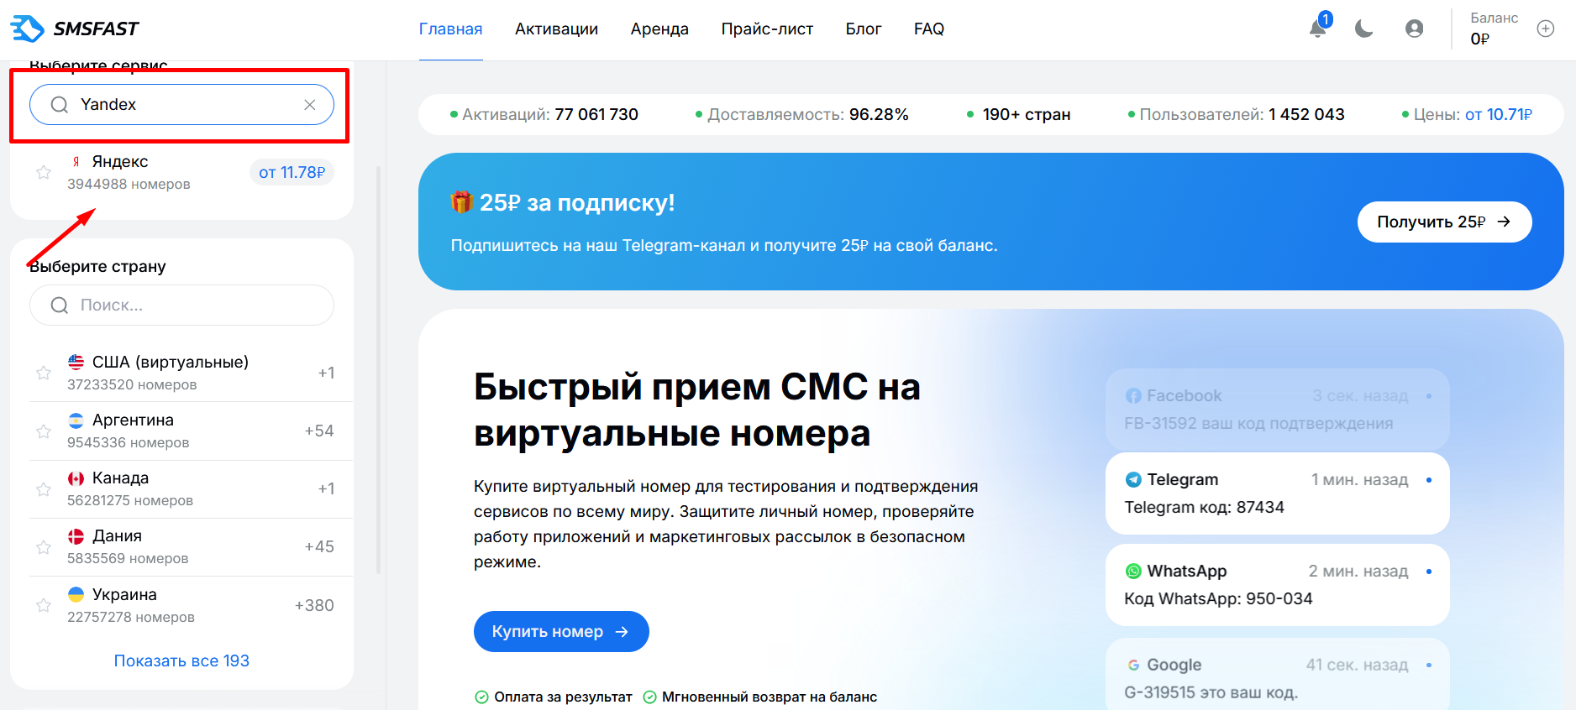Add funds with the plus icon
The height and width of the screenshot is (710, 1576).
pos(1546,29)
